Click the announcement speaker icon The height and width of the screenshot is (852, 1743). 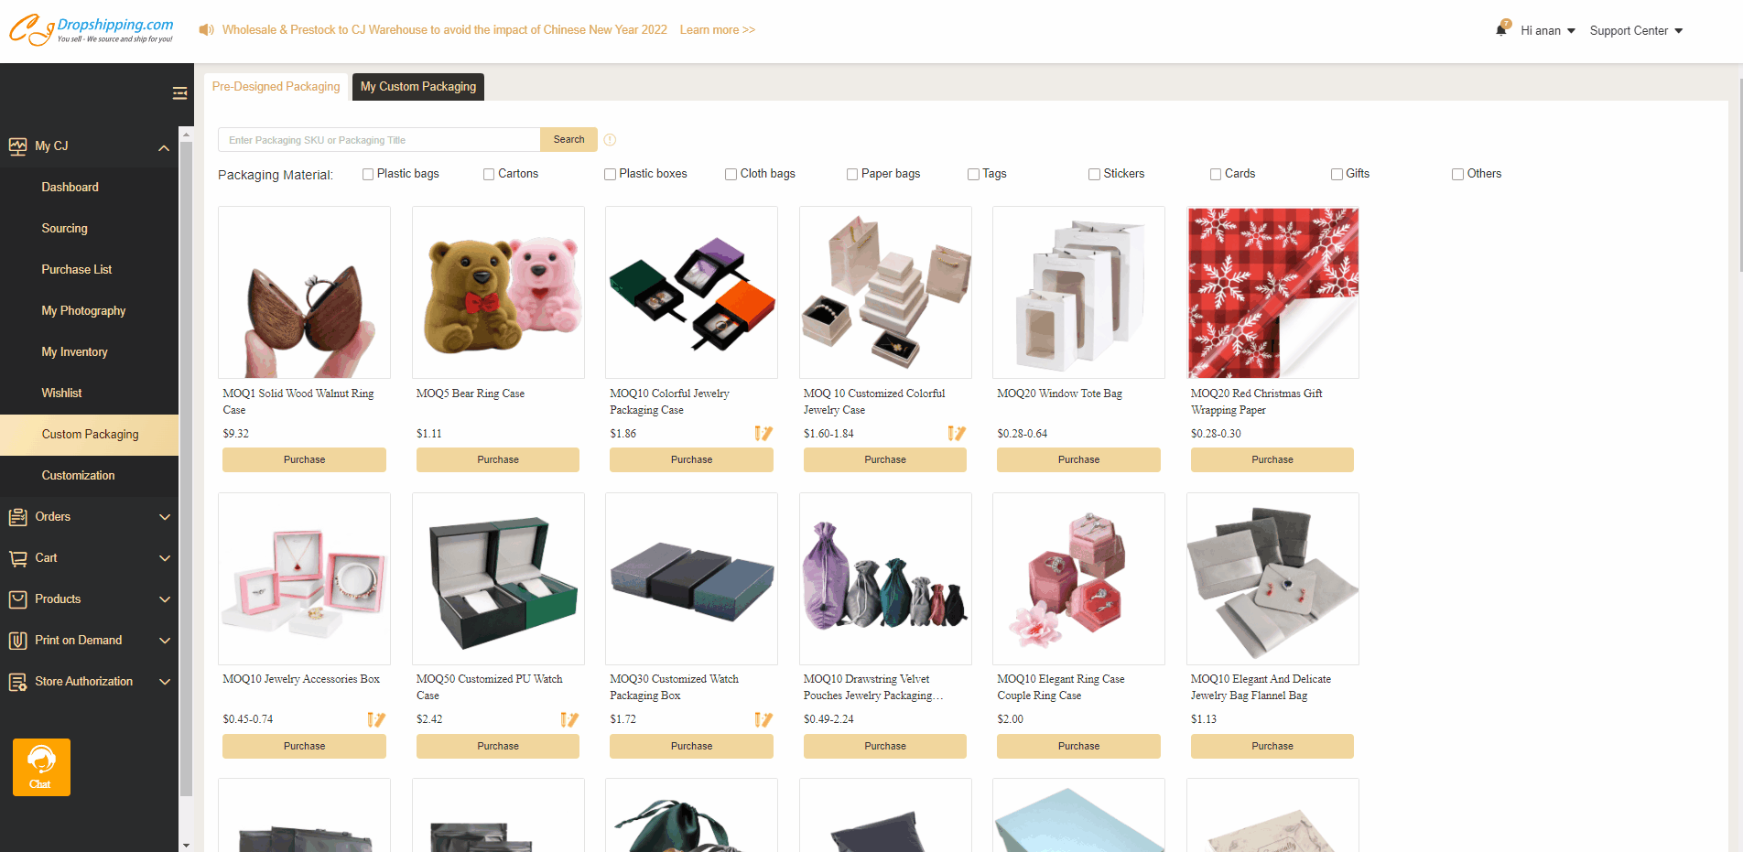click(206, 30)
